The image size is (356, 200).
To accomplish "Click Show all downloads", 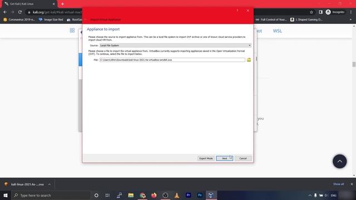I will click(x=338, y=184).
